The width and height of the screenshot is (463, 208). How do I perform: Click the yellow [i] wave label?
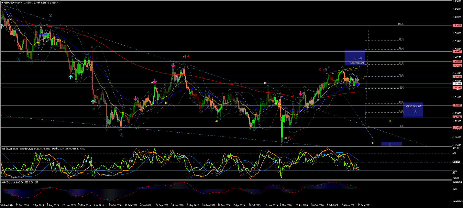373,142
